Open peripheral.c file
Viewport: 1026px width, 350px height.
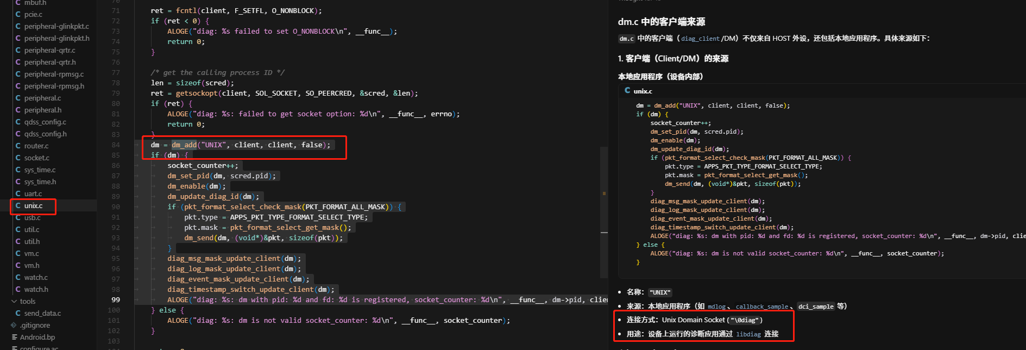[42, 98]
